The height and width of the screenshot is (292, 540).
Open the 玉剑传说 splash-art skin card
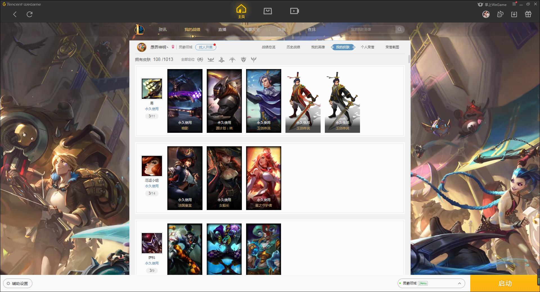click(x=264, y=101)
